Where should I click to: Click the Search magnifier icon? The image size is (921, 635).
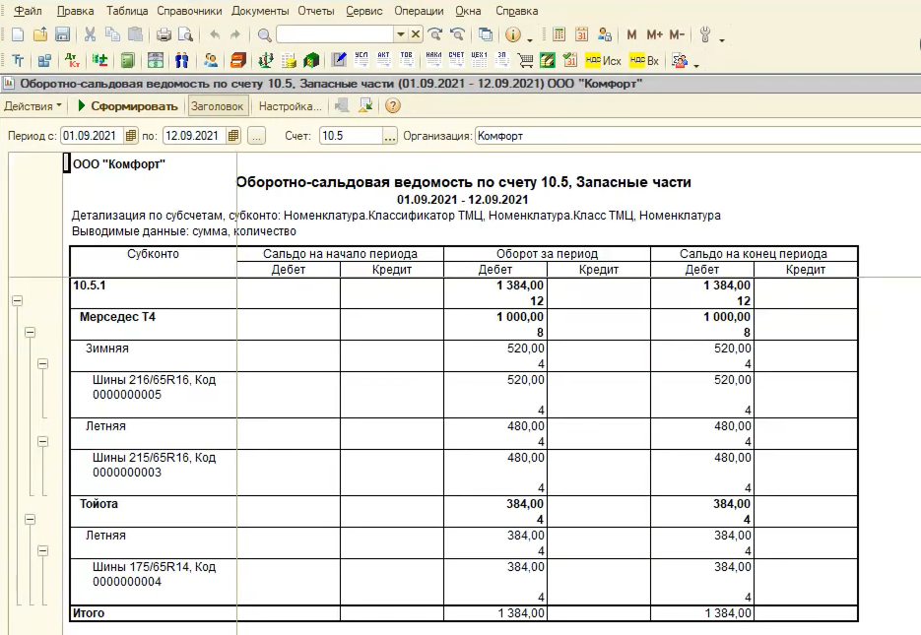coord(264,34)
